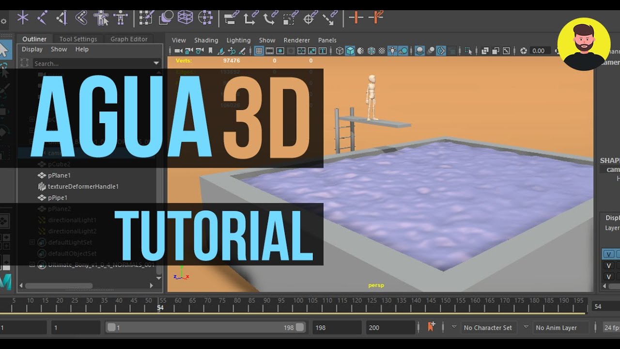Select pPlane1 in the outliner
Screen dimensions: 620x349
coord(59,175)
